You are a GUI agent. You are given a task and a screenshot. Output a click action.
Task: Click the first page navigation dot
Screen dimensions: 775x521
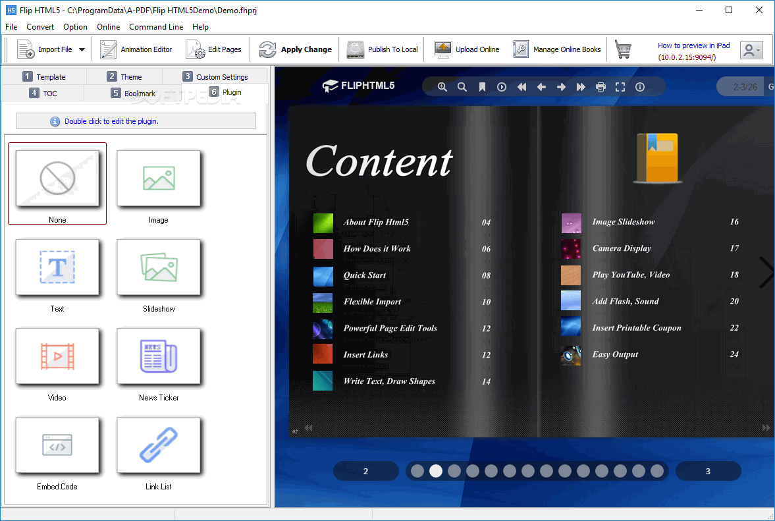tap(417, 471)
